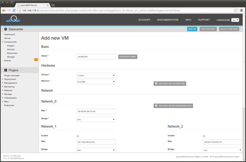
Task: Open the Network_1 Bridge dropdown
Action: pos(96,150)
